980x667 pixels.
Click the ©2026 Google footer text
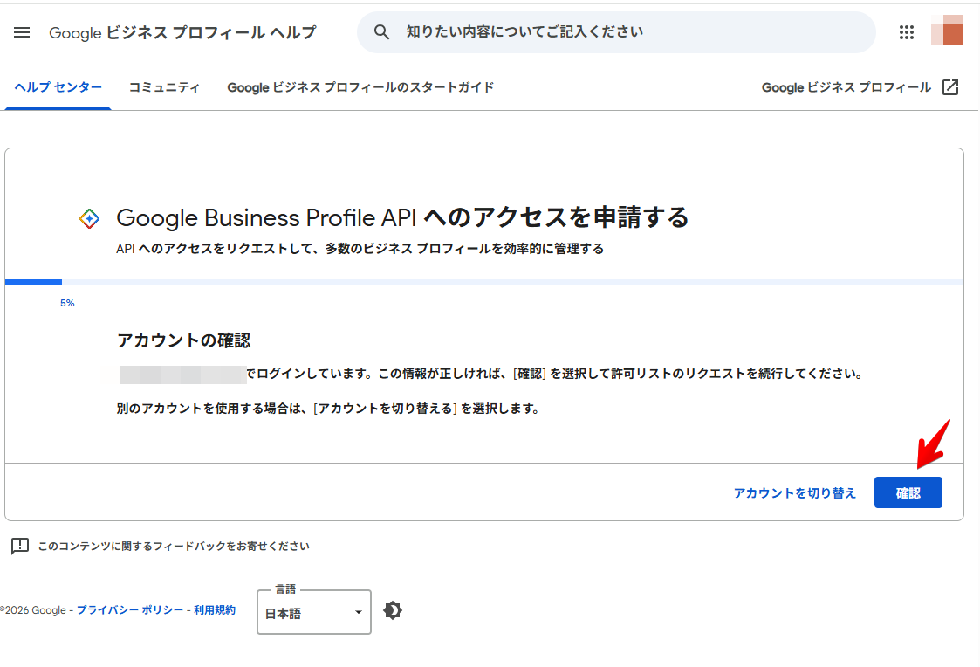click(x=33, y=610)
